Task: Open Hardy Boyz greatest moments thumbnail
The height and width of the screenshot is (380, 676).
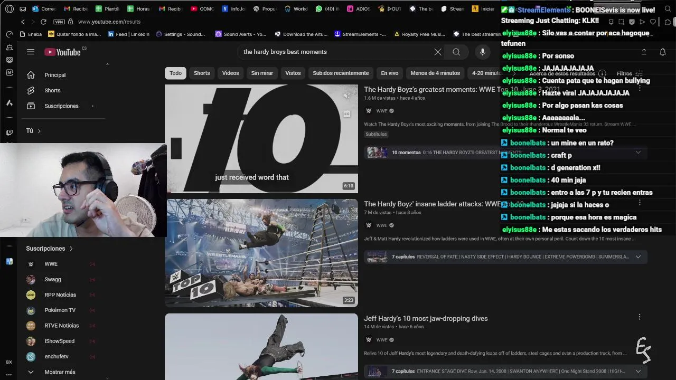Action: tap(261, 139)
